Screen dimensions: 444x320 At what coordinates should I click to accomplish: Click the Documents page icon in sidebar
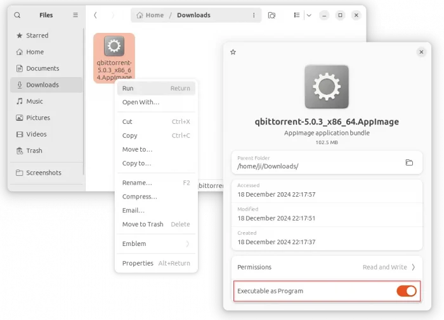[19, 68]
